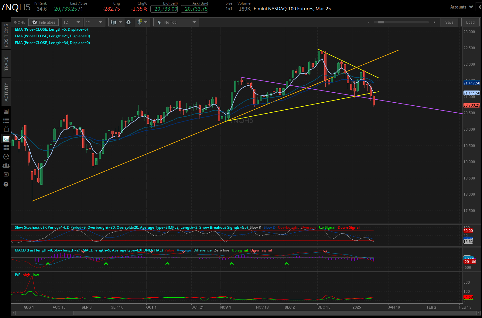Click the AUG 1 date axis label
Image resolution: width=482 pixels, height=318 pixels.
(29, 307)
